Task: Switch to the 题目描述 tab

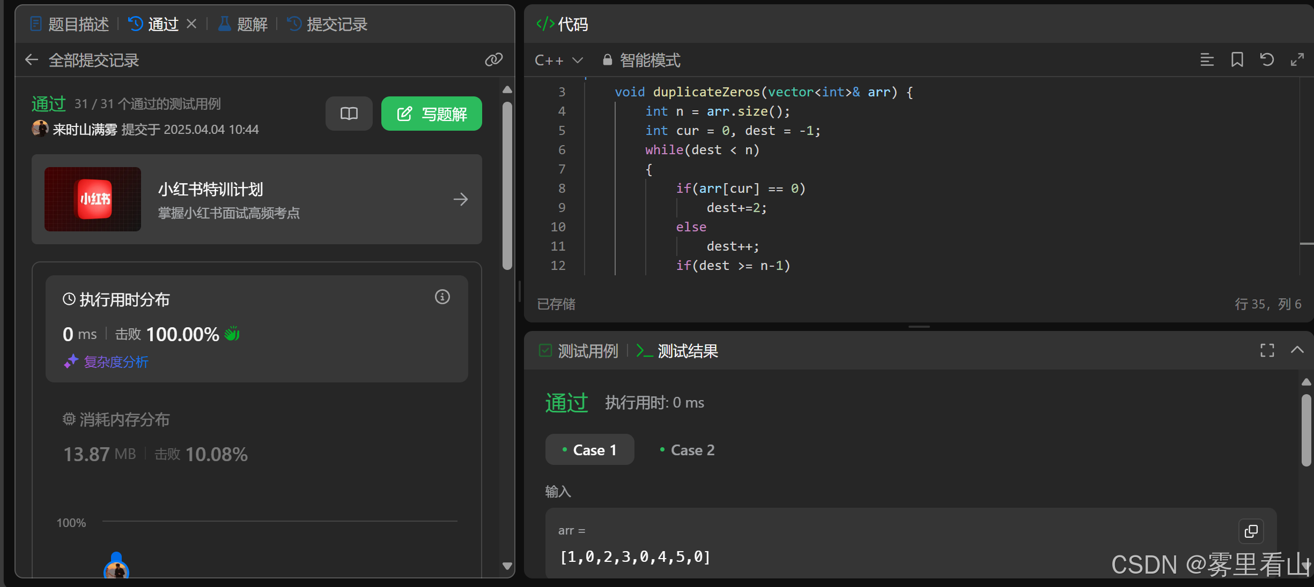Action: click(x=70, y=24)
